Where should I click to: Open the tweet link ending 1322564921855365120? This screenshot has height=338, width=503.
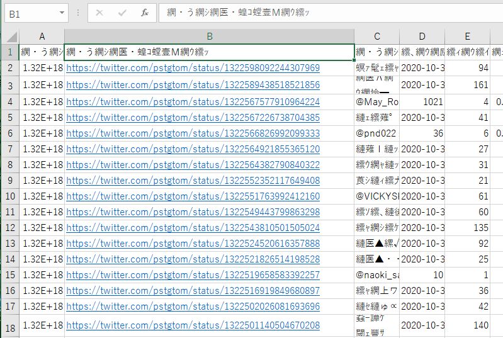(193, 149)
